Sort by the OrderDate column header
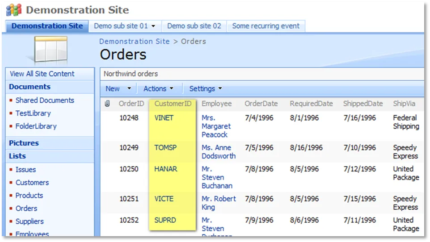This screenshot has height=242, width=430. (x=261, y=104)
